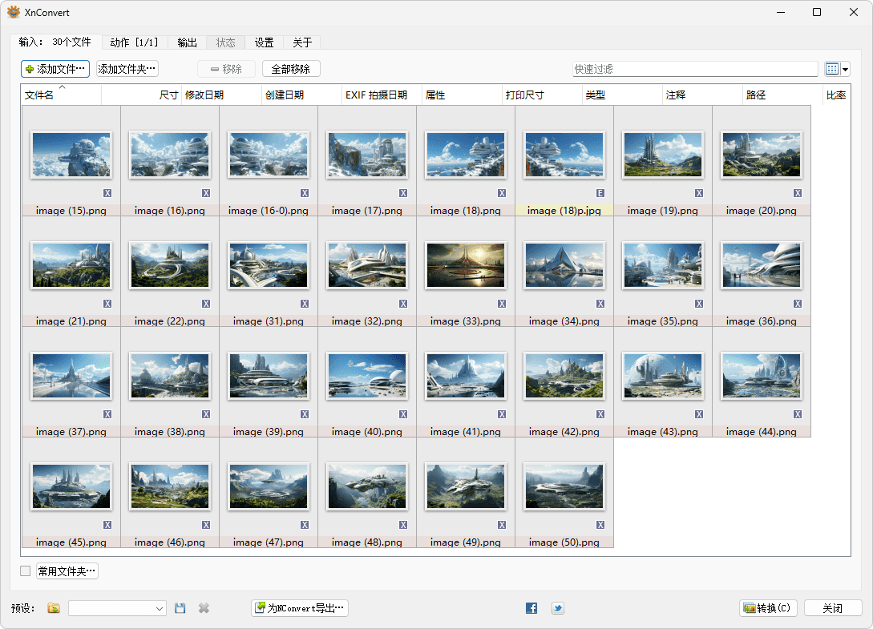Switch to the 输出 tab
Viewport: 873px width, 629px height.
187,42
